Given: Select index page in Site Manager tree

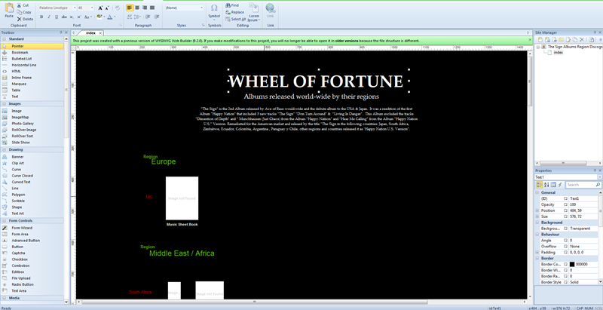Looking at the screenshot, I should pos(558,53).
